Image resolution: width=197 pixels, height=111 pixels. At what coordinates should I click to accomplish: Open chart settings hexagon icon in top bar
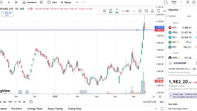tap(194, 2)
